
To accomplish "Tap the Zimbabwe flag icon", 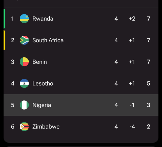I will [24, 127].
